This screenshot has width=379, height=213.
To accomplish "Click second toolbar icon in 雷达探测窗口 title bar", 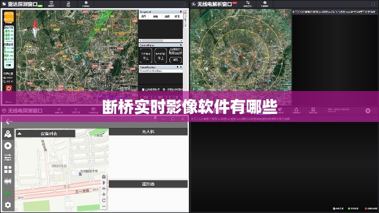I will click(68, 4).
